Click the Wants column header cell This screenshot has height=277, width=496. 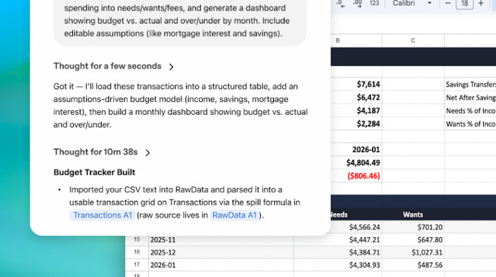point(413,214)
